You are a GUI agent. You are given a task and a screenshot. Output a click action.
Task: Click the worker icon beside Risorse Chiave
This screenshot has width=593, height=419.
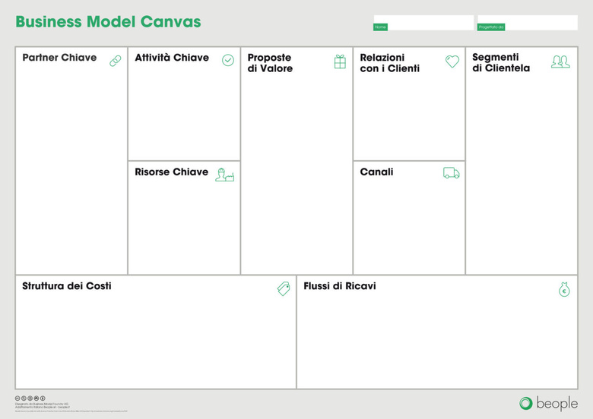224,175
